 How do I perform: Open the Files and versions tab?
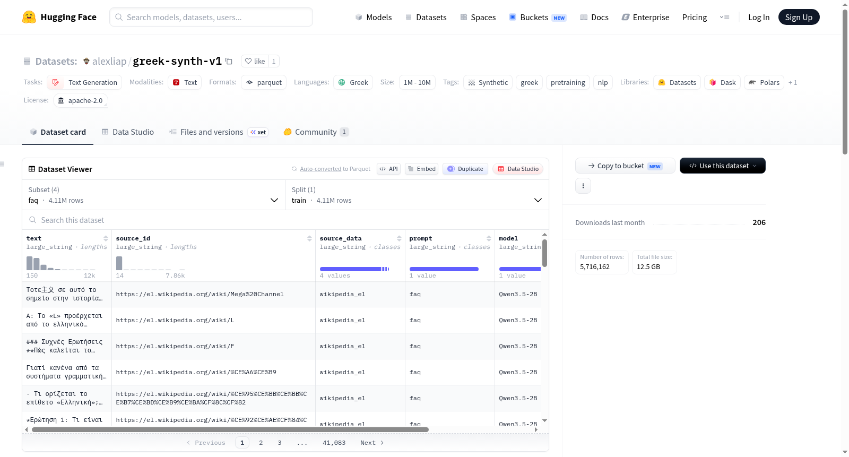(x=219, y=132)
